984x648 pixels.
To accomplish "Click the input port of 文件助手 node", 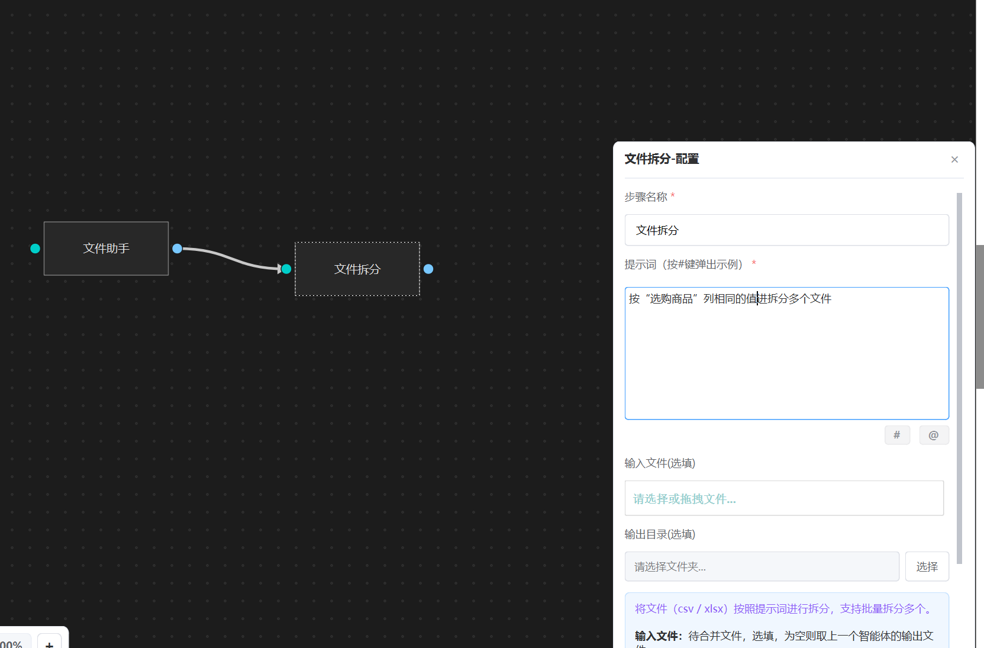I will click(36, 249).
